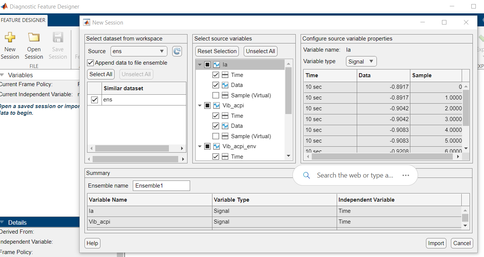Click the -0.9042 cell with sample 2.0000
Viewport: 484px width, 257px height.
coord(384,108)
